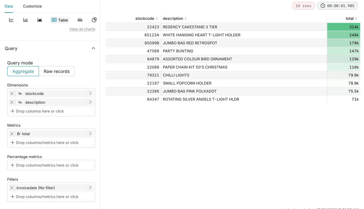Choose the Table chart type
Screen dimensions: 364x209
pyautogui.click(x=60, y=20)
